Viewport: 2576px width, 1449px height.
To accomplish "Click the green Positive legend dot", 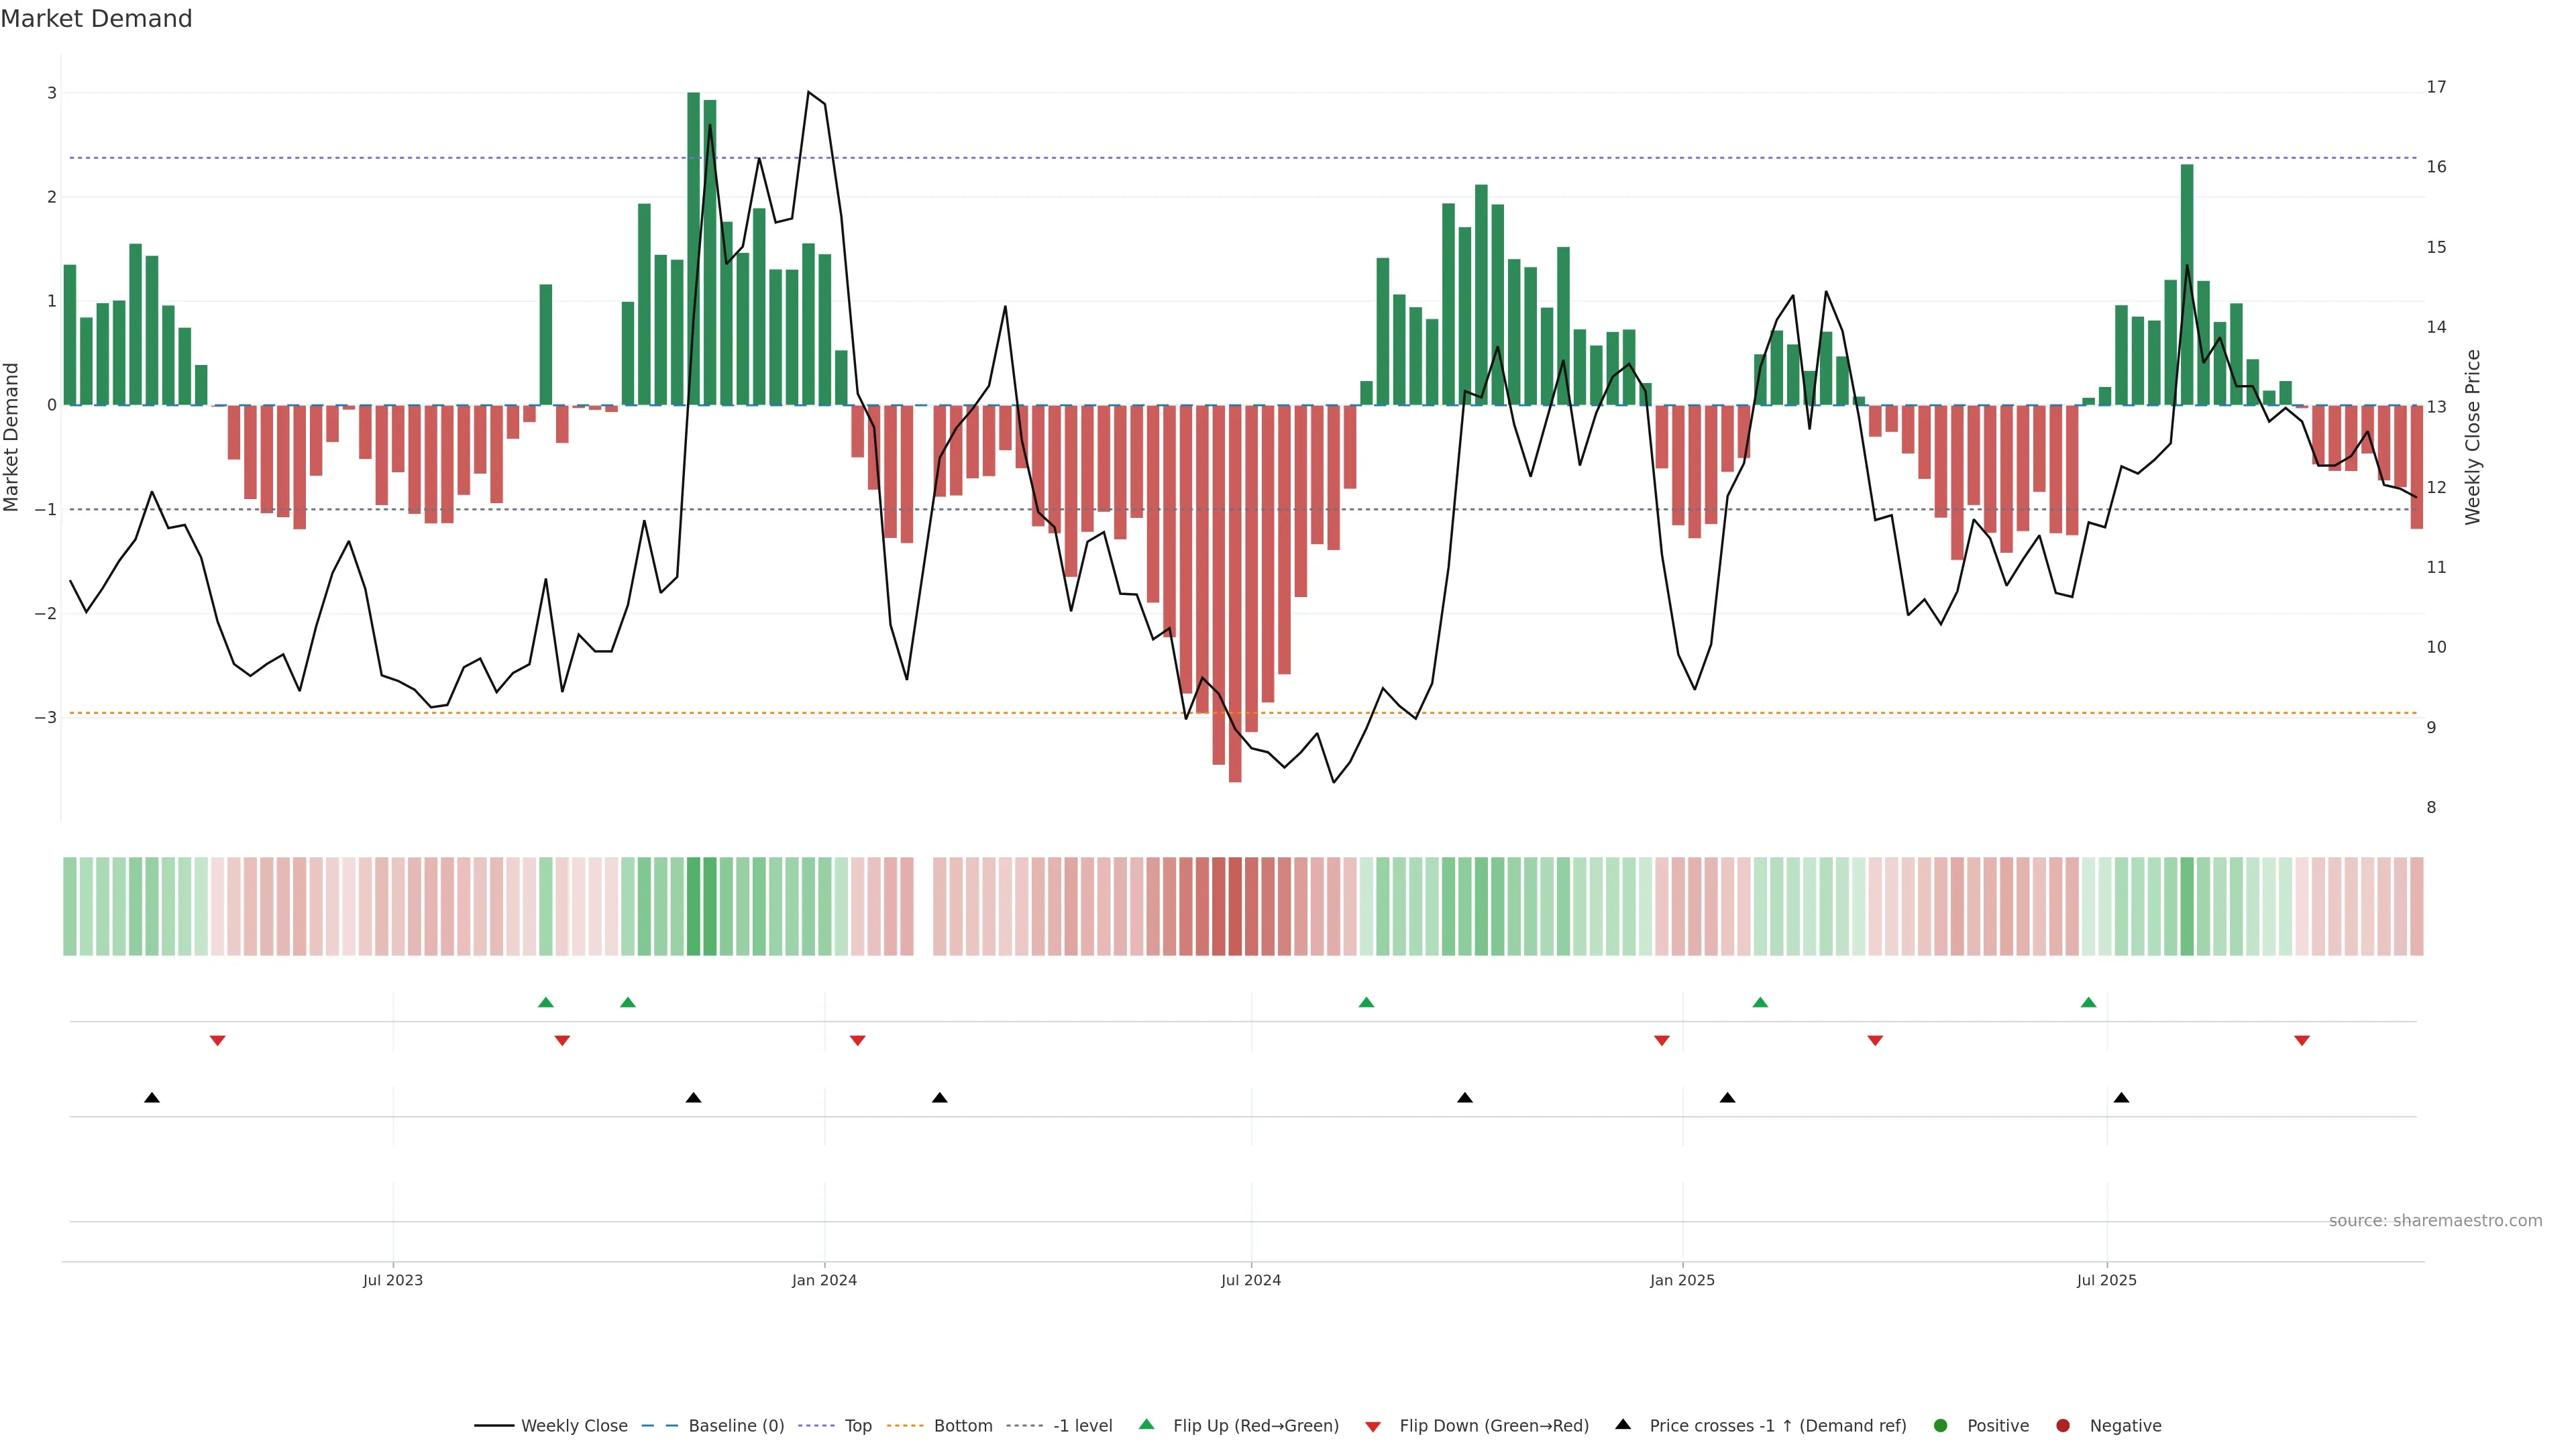I will tap(1941, 1425).
